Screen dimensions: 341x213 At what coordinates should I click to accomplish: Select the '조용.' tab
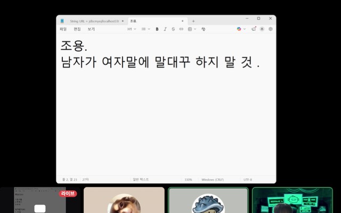pyautogui.click(x=158, y=21)
